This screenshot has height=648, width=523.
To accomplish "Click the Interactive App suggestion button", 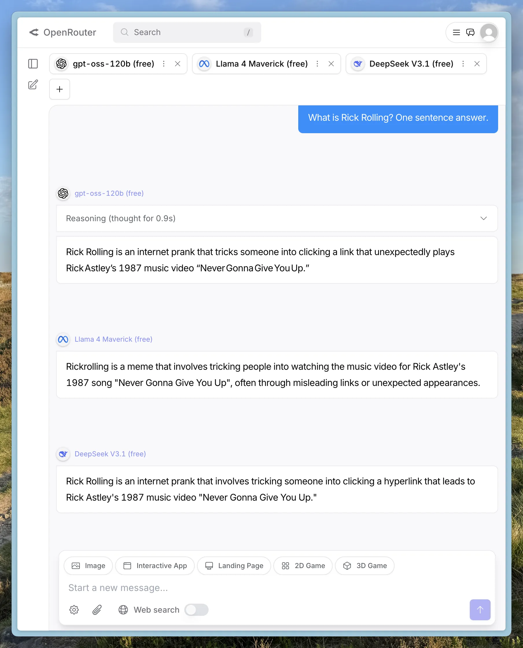I will [x=155, y=566].
